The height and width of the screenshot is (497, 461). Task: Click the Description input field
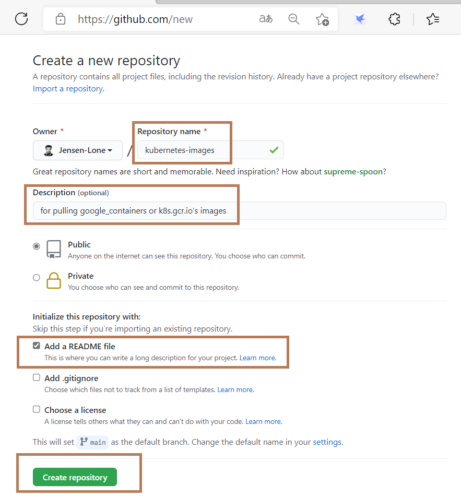click(x=240, y=211)
